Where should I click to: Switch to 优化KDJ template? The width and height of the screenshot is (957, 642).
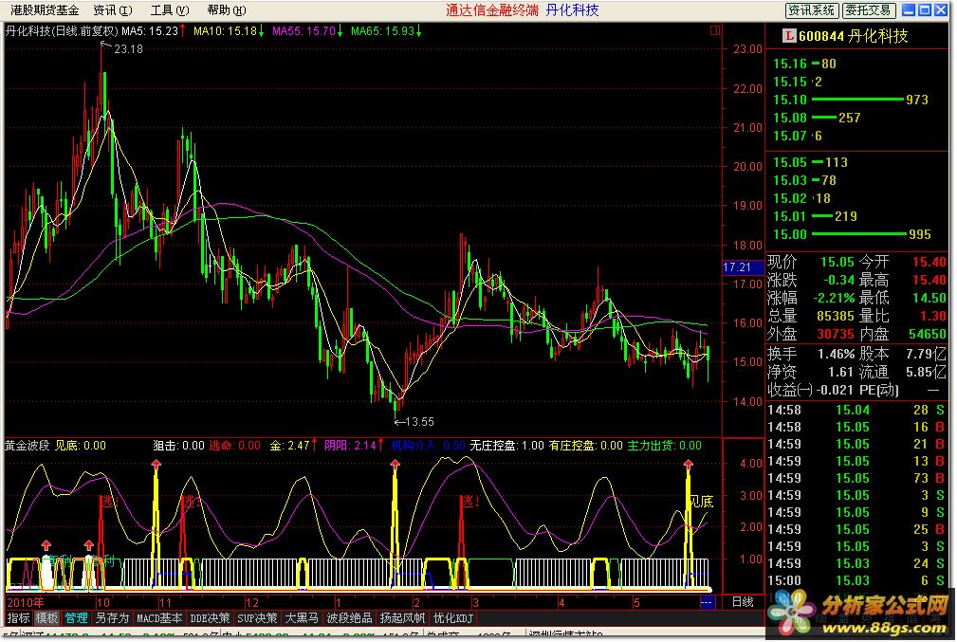click(452, 618)
